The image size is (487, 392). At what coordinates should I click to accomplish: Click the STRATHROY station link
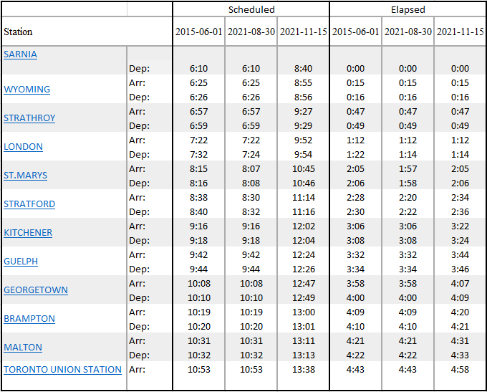click(x=29, y=118)
